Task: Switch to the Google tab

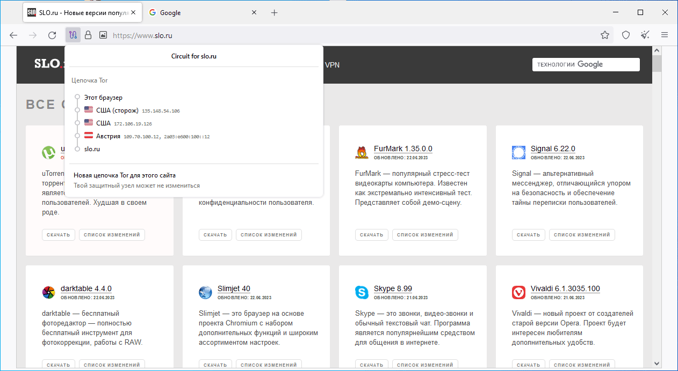Action: click(203, 12)
